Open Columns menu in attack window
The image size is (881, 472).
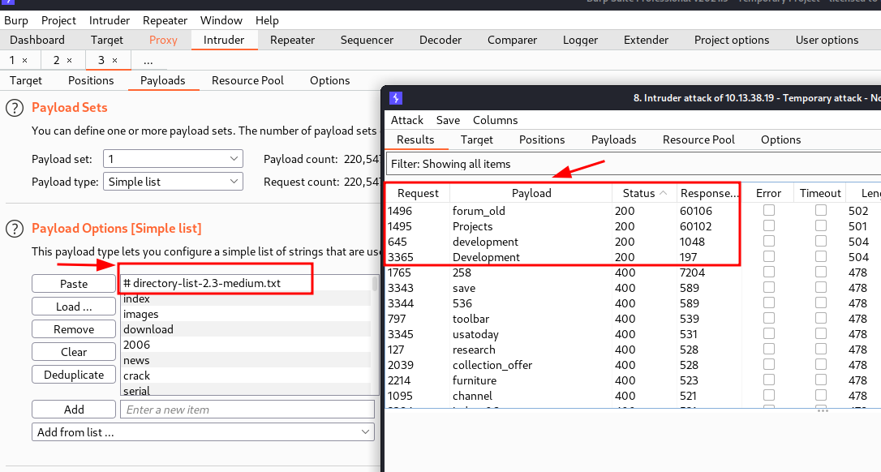pos(495,120)
